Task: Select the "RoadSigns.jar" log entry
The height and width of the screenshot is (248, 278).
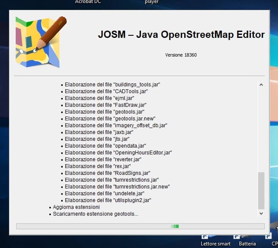Action: tap(107, 173)
